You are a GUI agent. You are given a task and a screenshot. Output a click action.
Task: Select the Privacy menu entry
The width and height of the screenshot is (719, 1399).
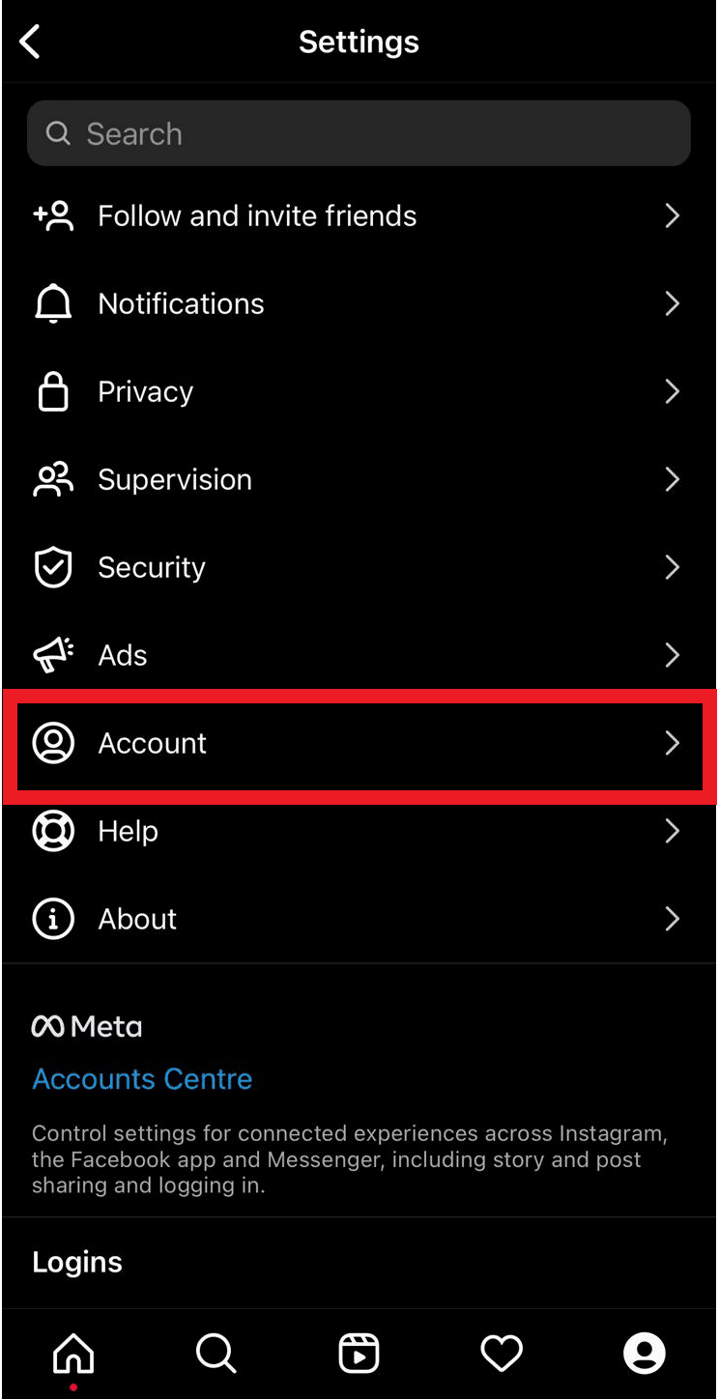click(x=146, y=392)
